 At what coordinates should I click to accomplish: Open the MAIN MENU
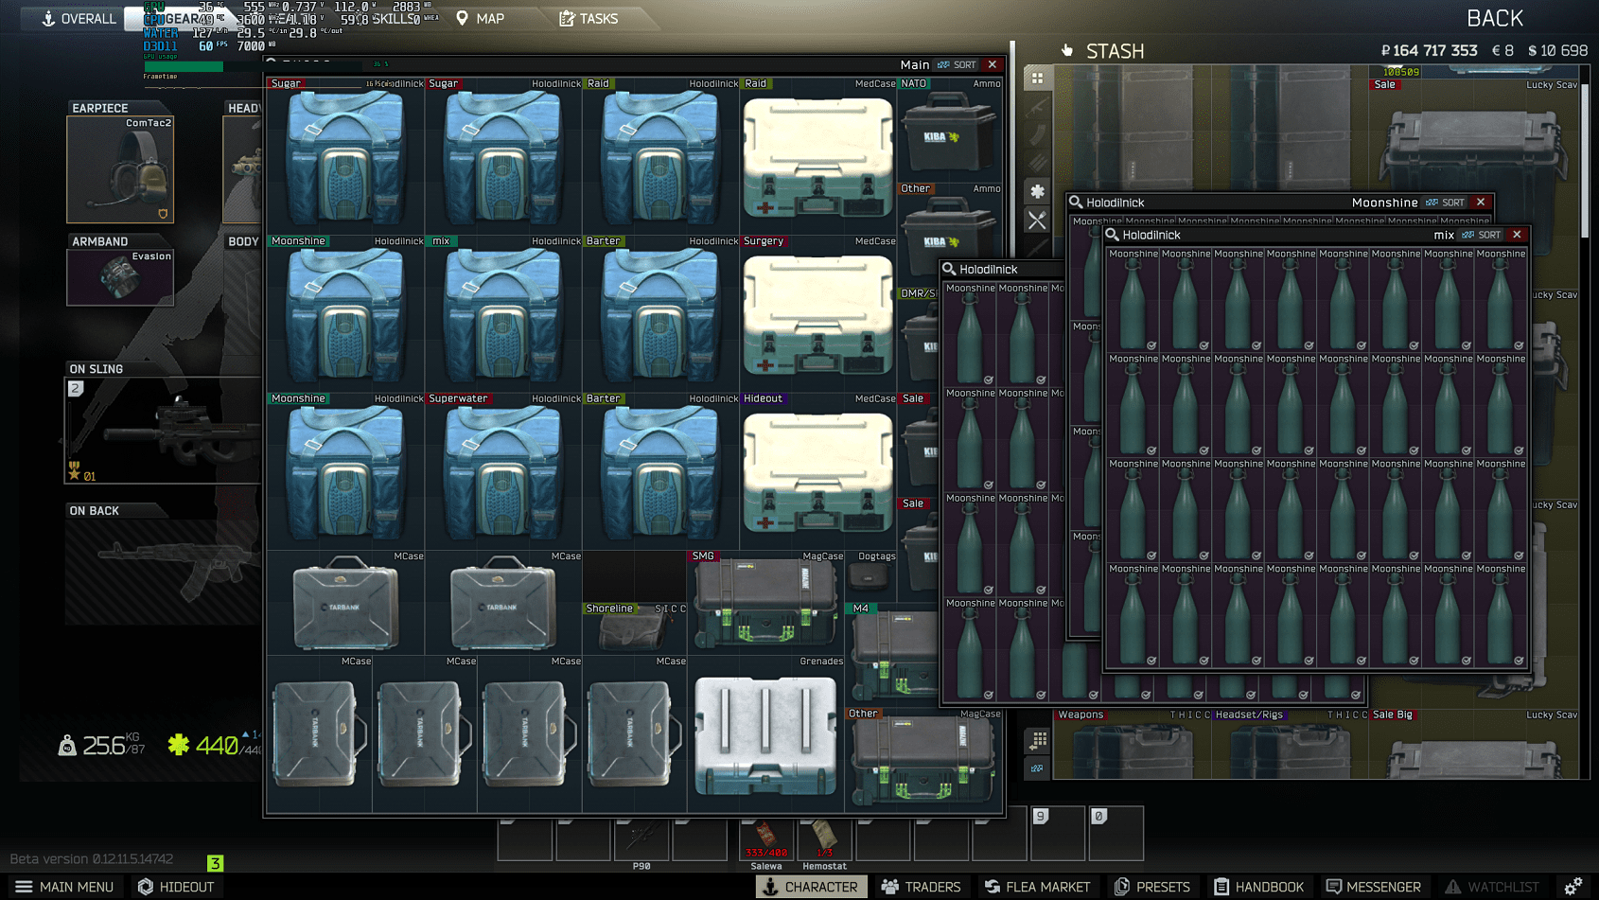click(64, 887)
